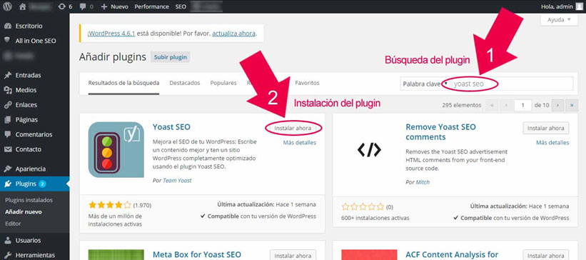
Task: Open the comments bubble icon showing 0
Action: (x=82, y=6)
